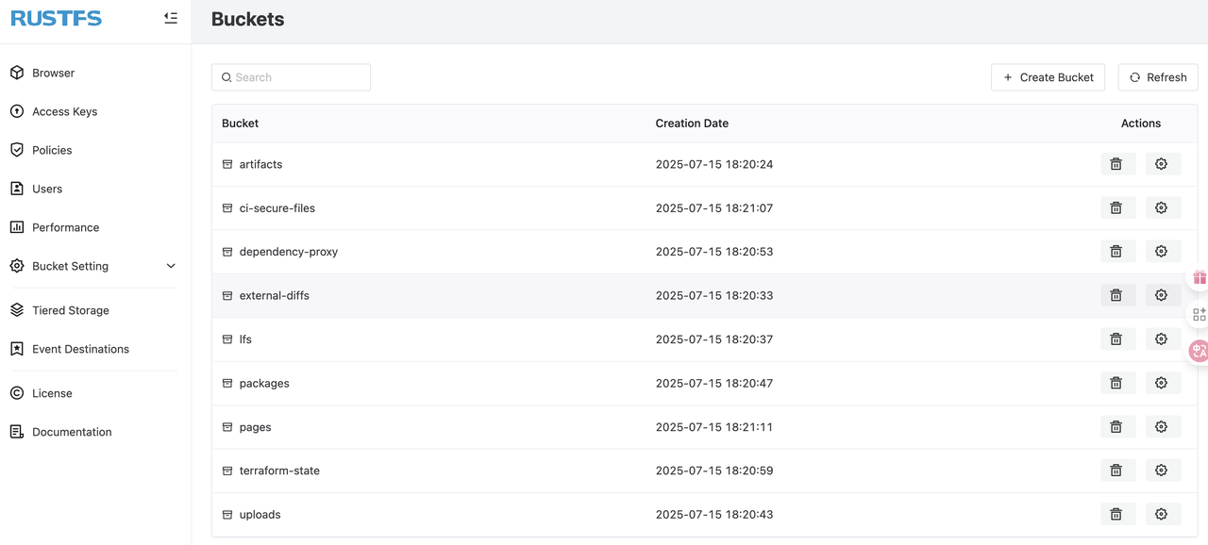1208x545 pixels.
Task: Open settings for the terraform-state bucket
Action: (x=1162, y=470)
